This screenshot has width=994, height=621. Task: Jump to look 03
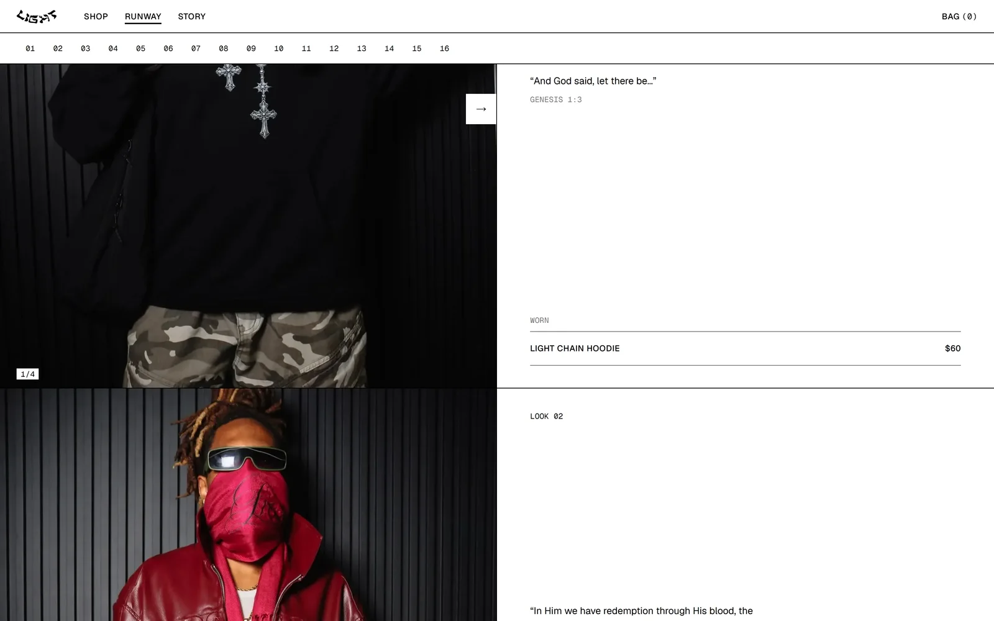pyautogui.click(x=86, y=48)
